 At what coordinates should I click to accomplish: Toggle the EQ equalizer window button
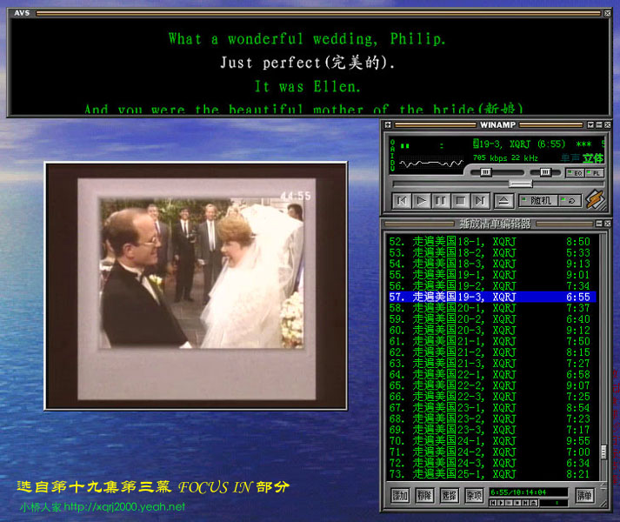click(575, 173)
